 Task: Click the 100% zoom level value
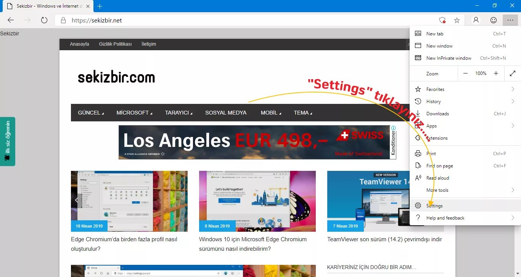point(481,73)
